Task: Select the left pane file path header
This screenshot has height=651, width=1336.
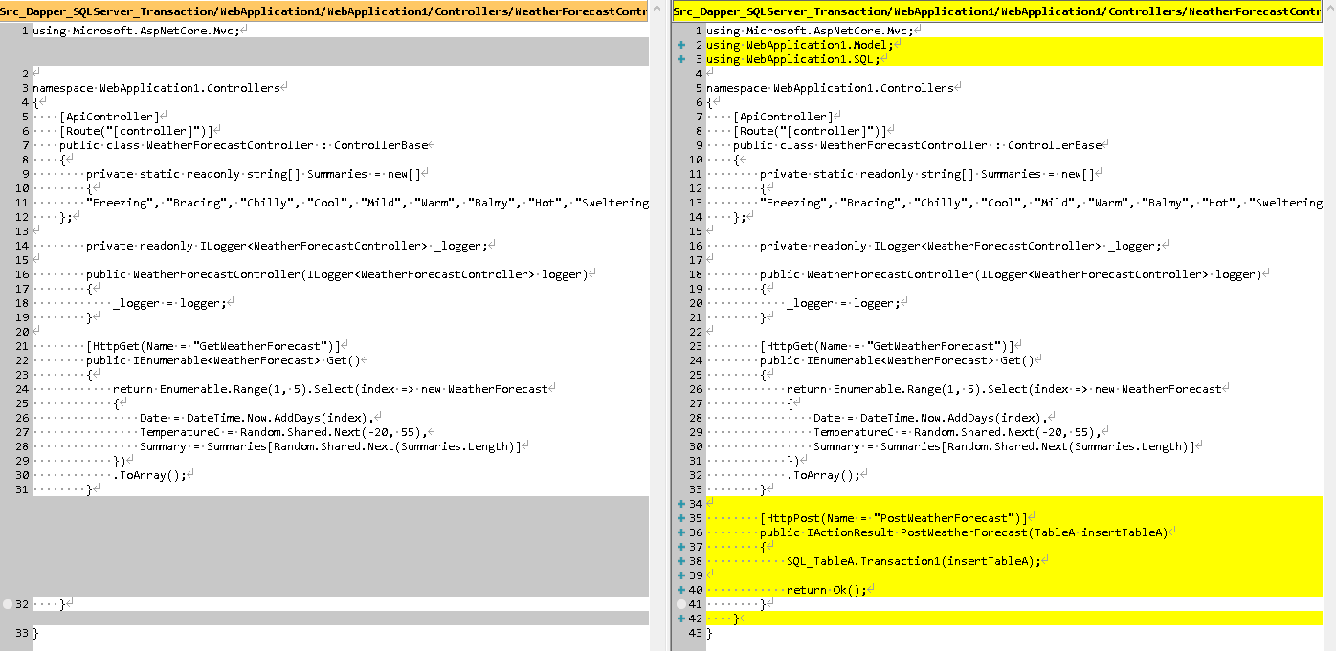Action: coord(324,11)
